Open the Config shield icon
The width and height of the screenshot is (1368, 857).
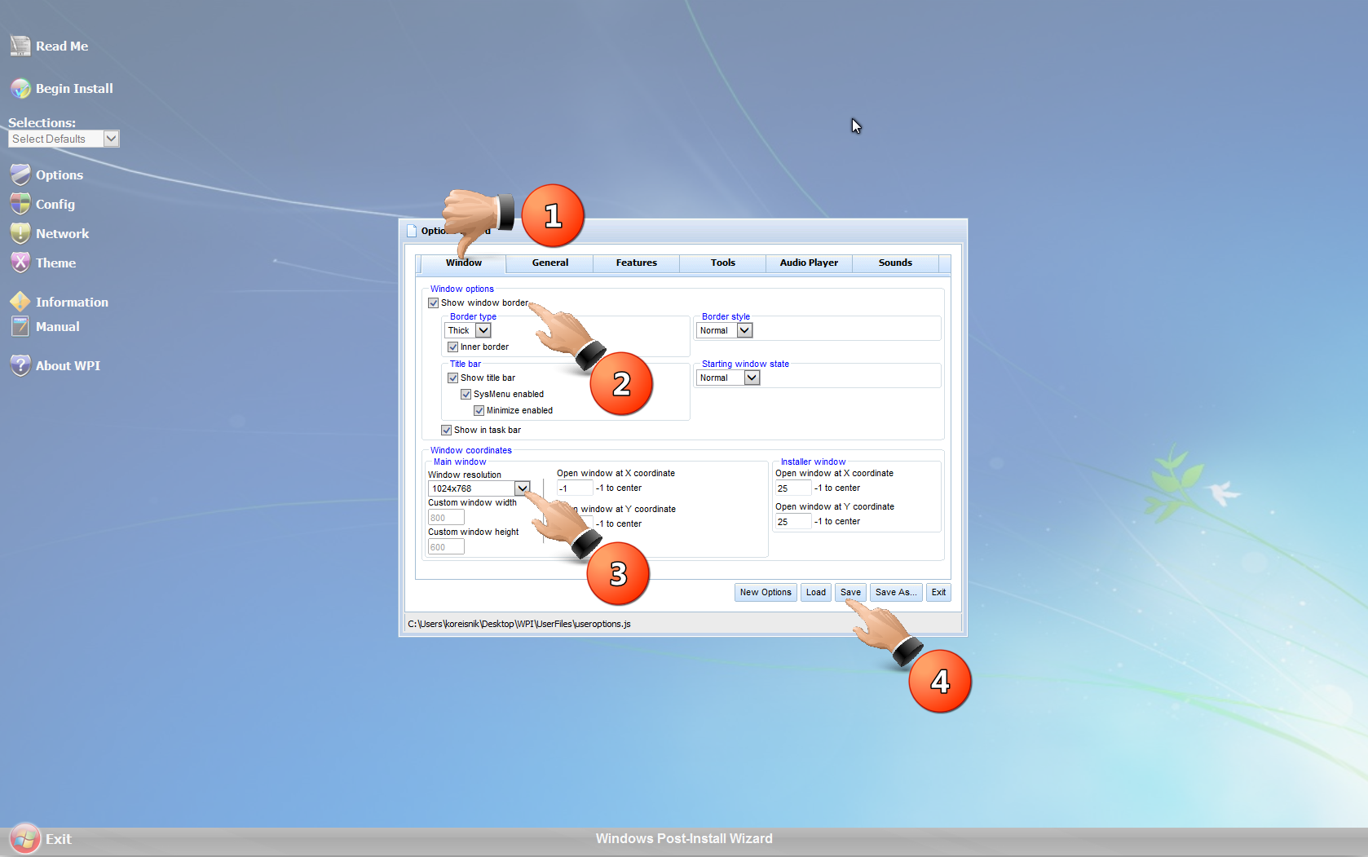coord(20,204)
